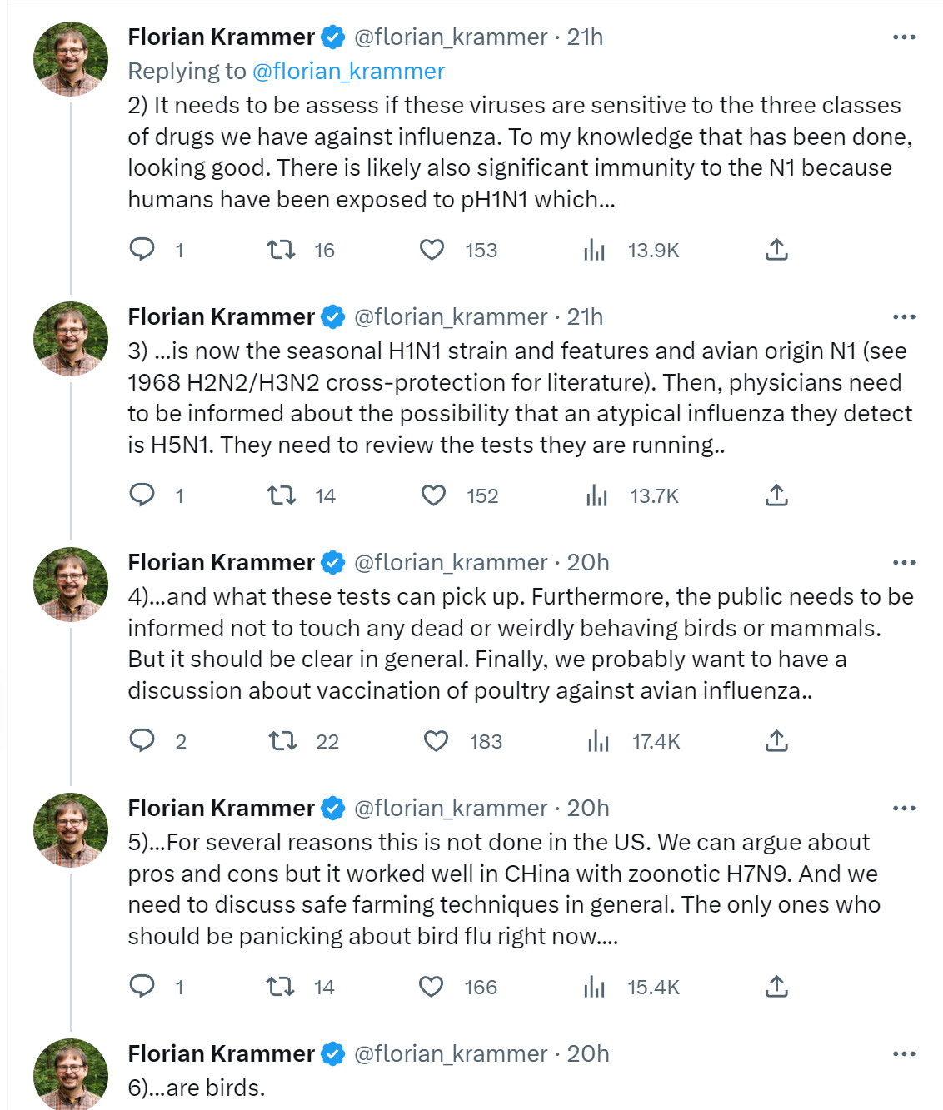
Task: Open view stats showing 15.4K views
Action: point(631,987)
